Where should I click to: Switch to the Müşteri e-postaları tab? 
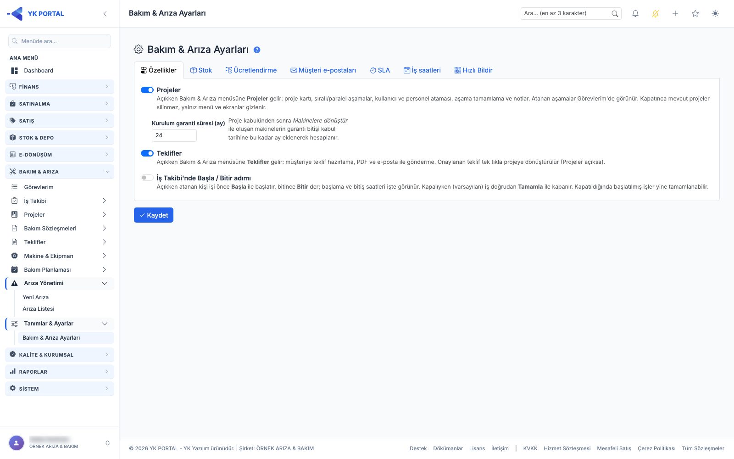pyautogui.click(x=323, y=70)
